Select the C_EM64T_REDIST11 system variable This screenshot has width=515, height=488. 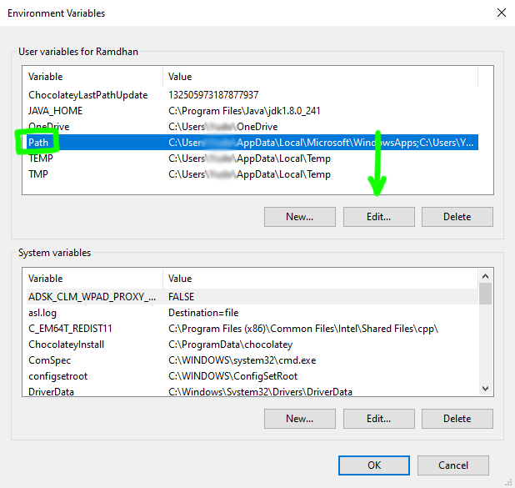[x=252, y=329]
